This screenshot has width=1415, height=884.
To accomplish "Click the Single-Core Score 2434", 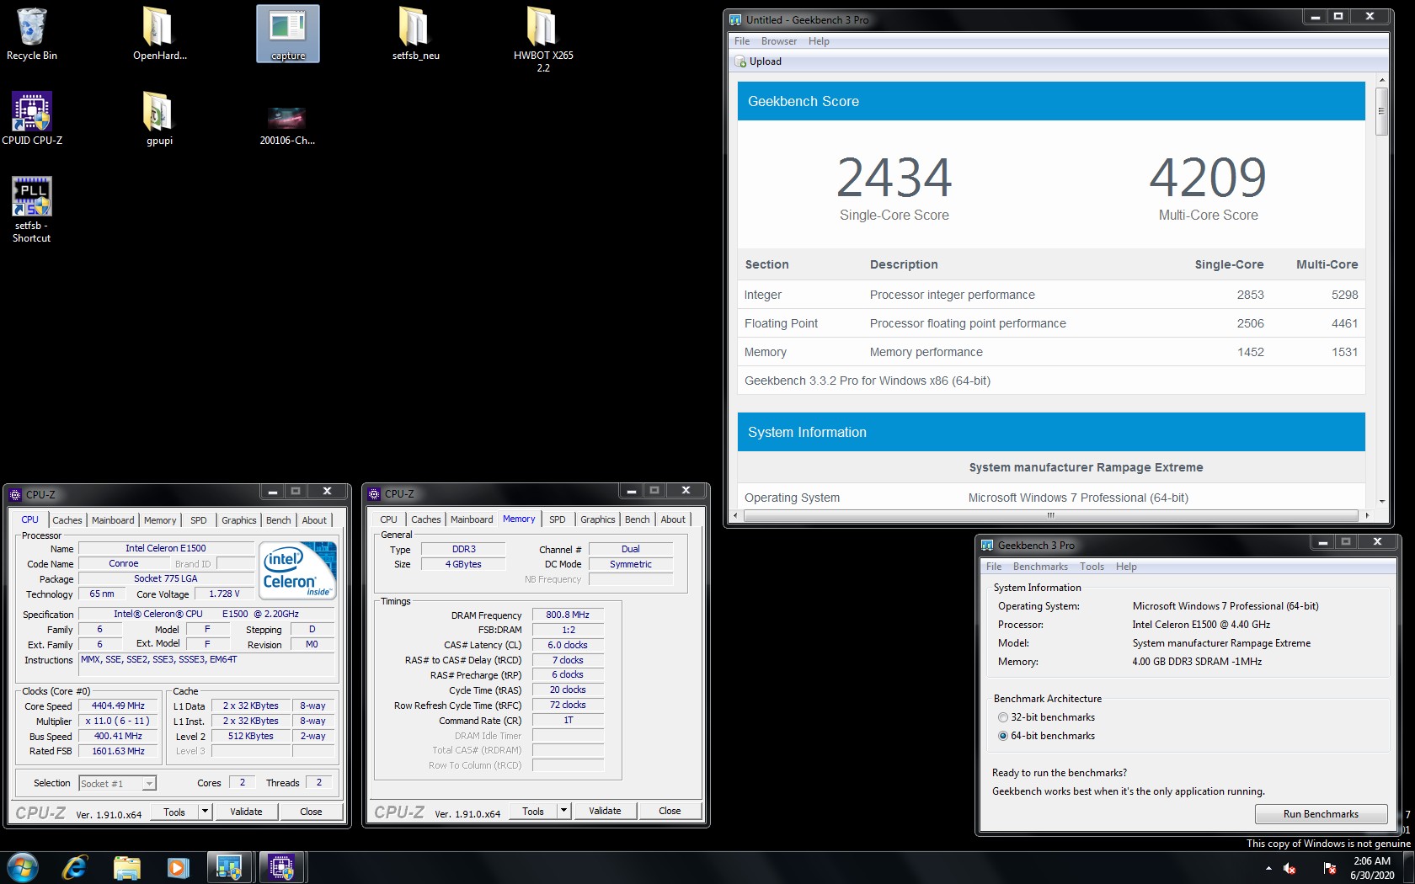I will tap(894, 178).
